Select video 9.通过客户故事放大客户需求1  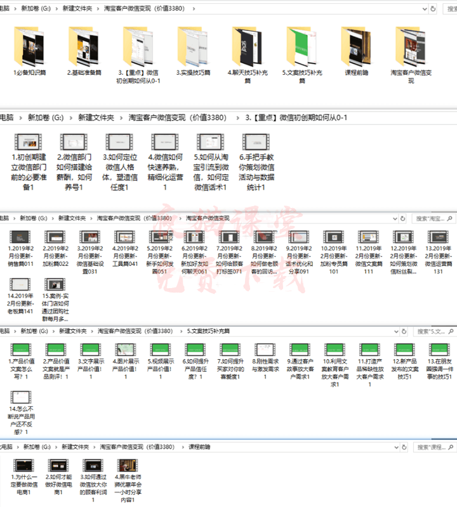click(300, 362)
